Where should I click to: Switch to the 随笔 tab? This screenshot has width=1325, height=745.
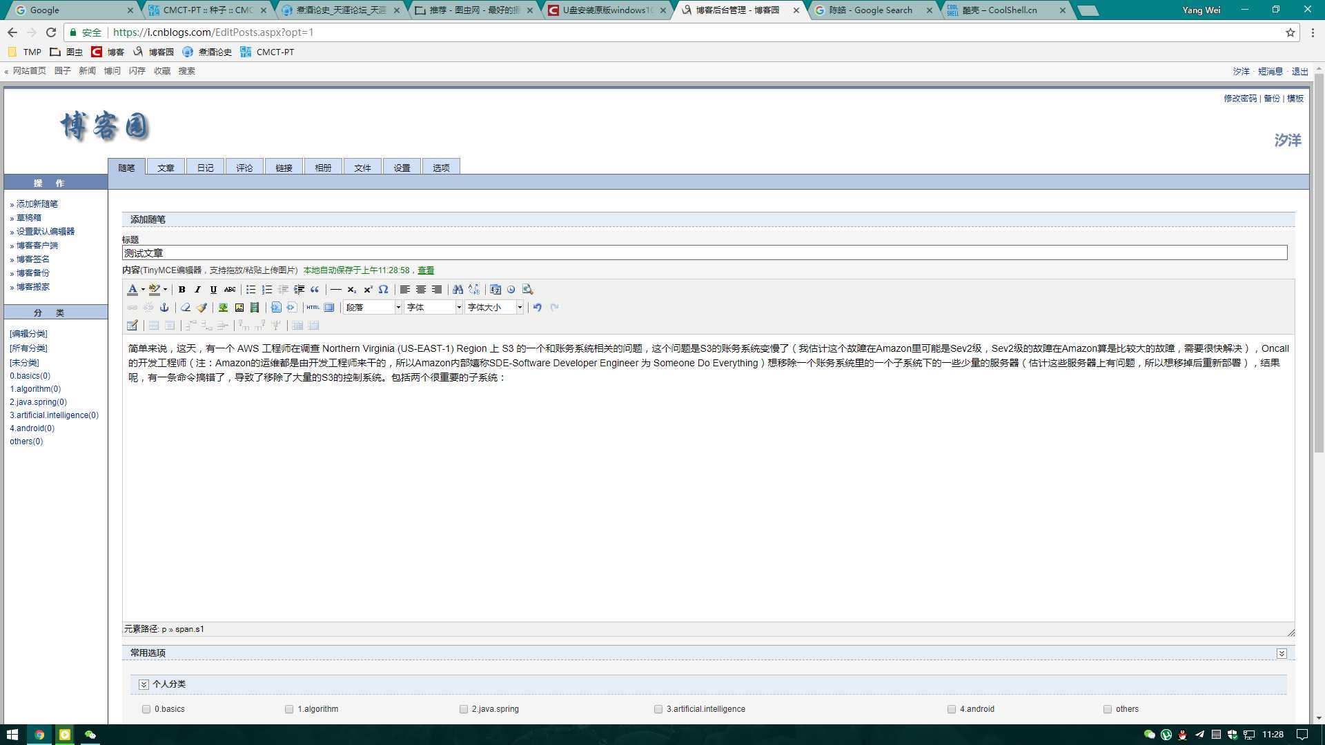point(126,167)
